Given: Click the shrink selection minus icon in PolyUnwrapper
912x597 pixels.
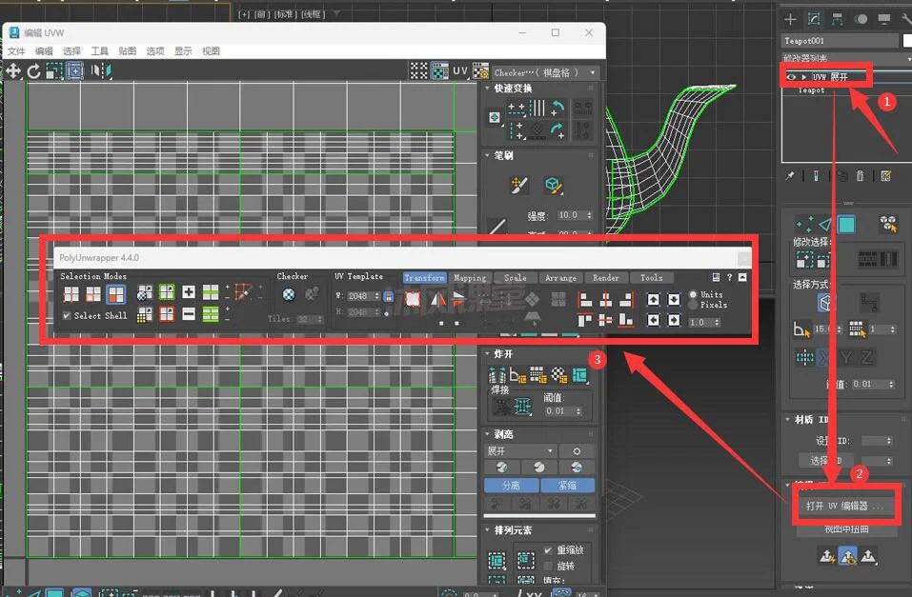Looking at the screenshot, I should [x=189, y=314].
